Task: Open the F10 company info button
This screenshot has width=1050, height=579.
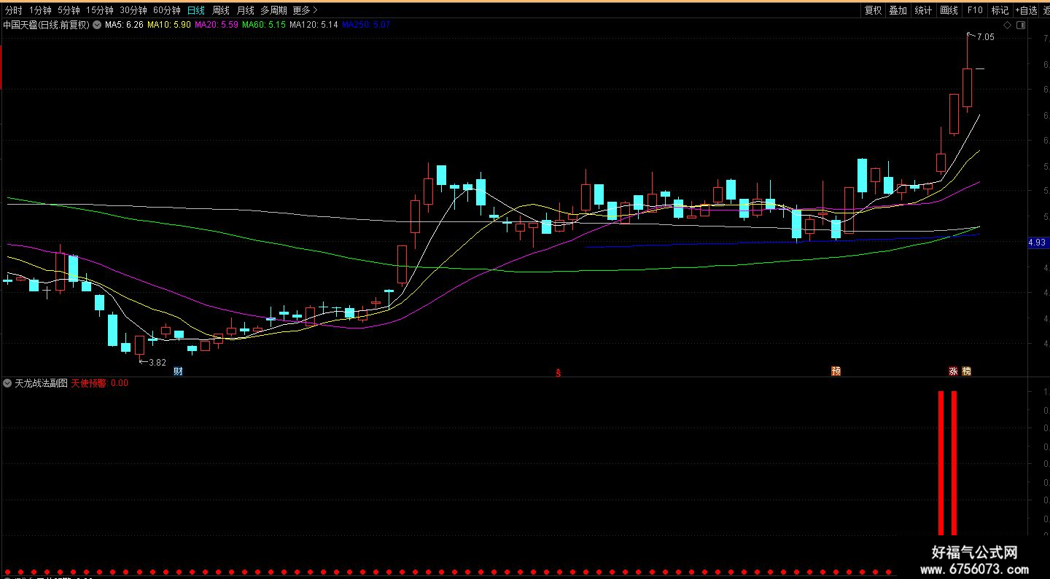Action: (975, 10)
